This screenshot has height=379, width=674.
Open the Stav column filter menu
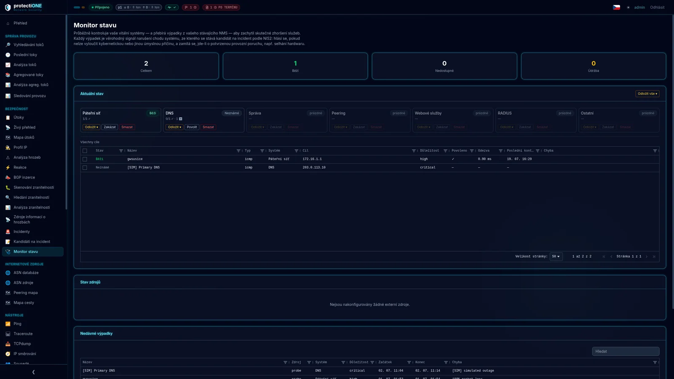coord(121,151)
